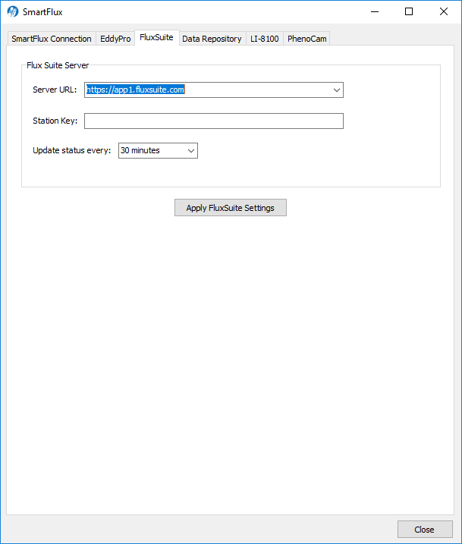Select the FluxSuite tab
The width and height of the screenshot is (462, 544).
click(x=157, y=37)
